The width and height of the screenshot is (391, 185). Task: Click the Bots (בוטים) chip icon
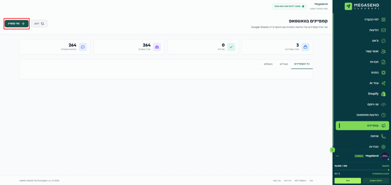(383, 72)
